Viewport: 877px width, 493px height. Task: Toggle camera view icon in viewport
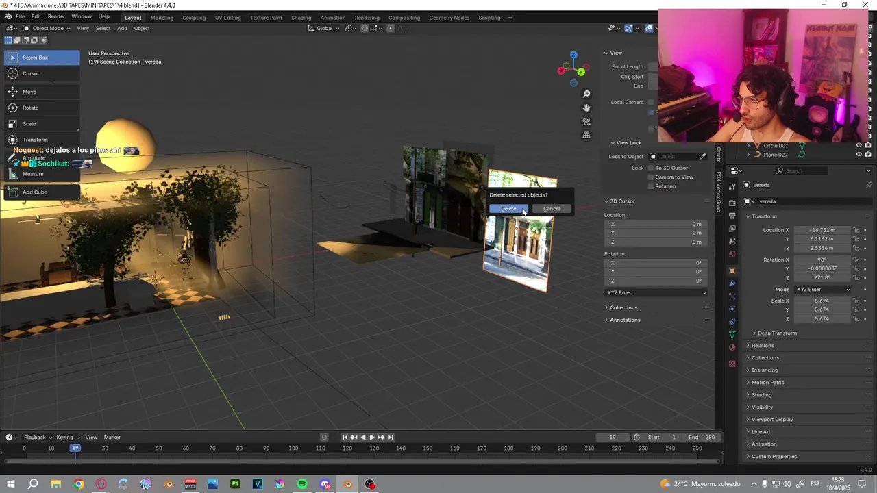(586, 121)
